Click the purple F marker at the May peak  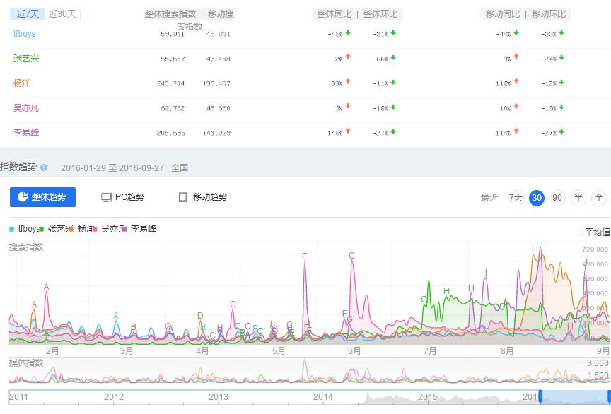[304, 256]
